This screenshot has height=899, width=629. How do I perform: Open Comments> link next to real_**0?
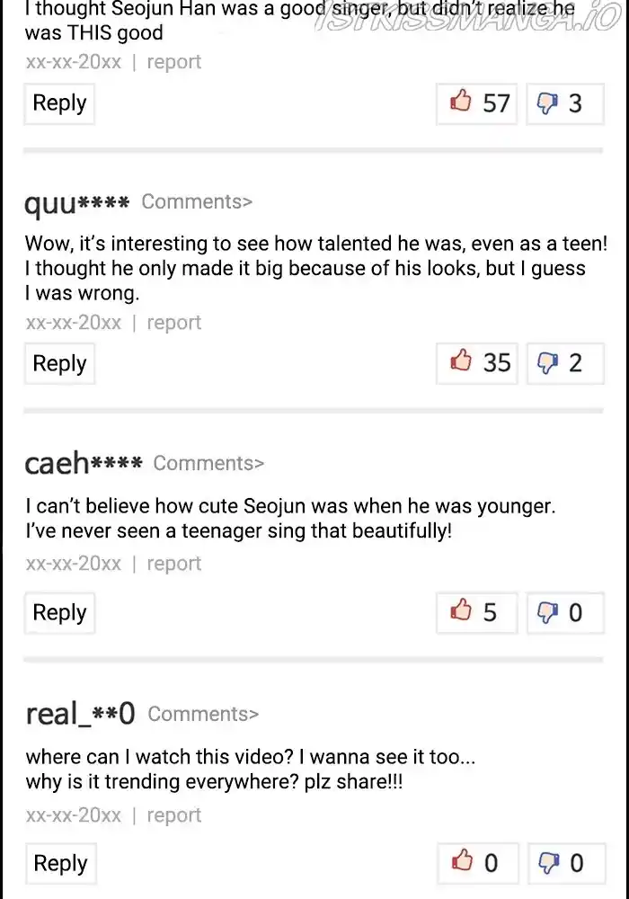click(x=203, y=714)
